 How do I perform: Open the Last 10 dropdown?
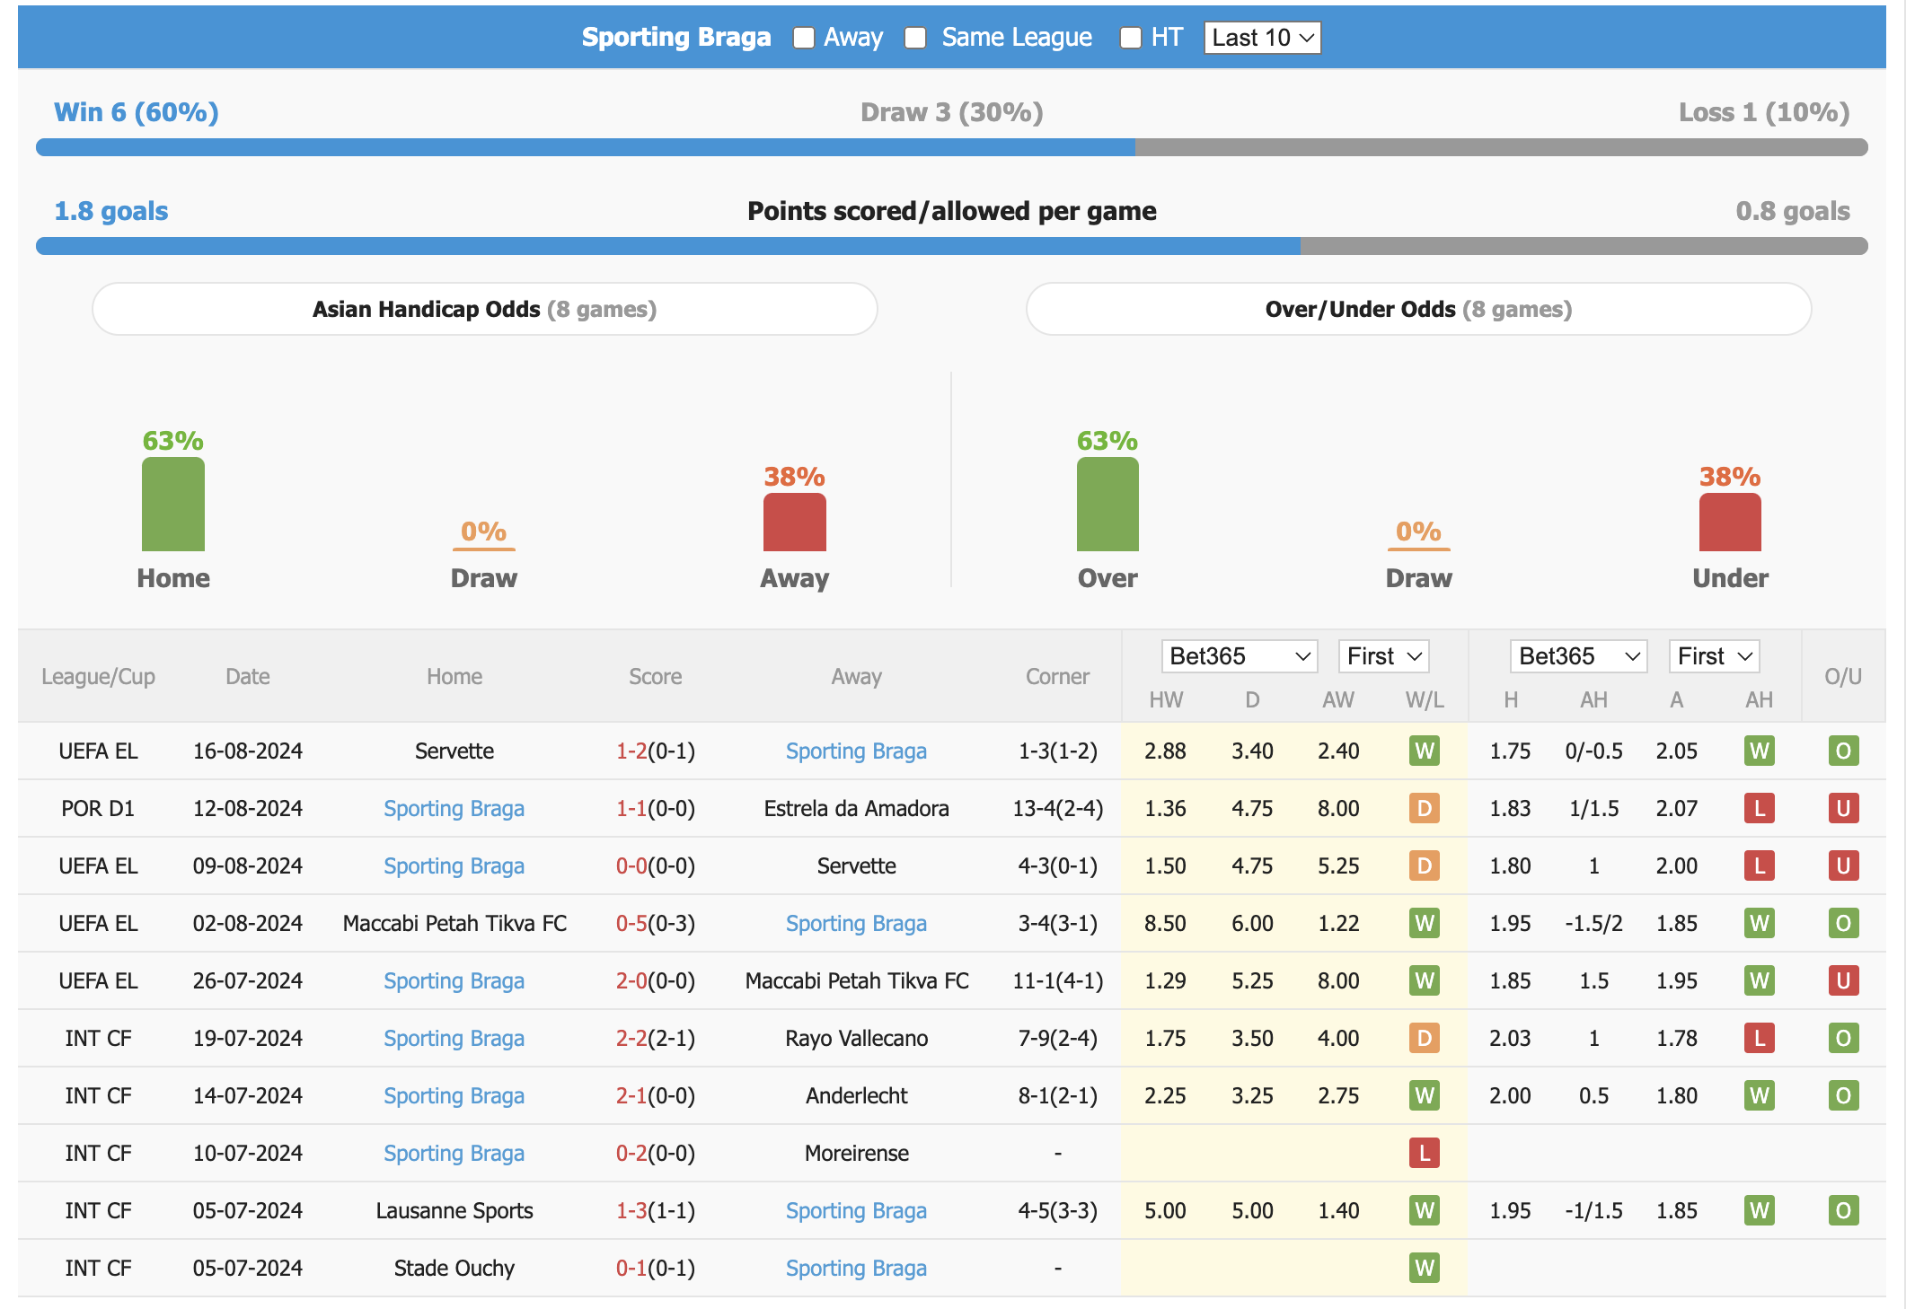tap(1262, 38)
